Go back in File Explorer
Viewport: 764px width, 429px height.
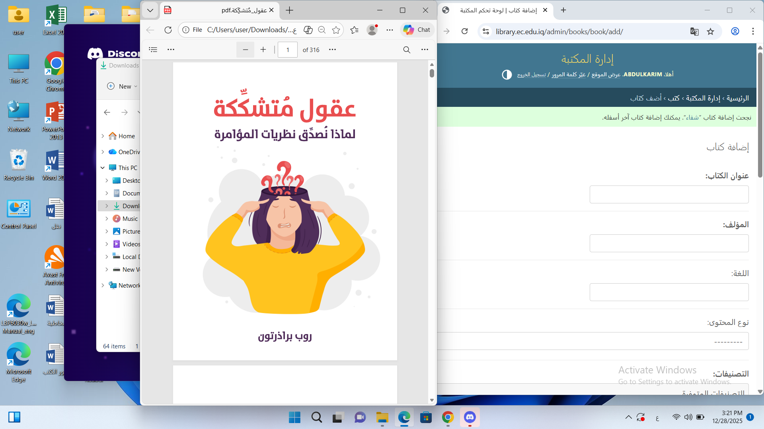coord(107,112)
